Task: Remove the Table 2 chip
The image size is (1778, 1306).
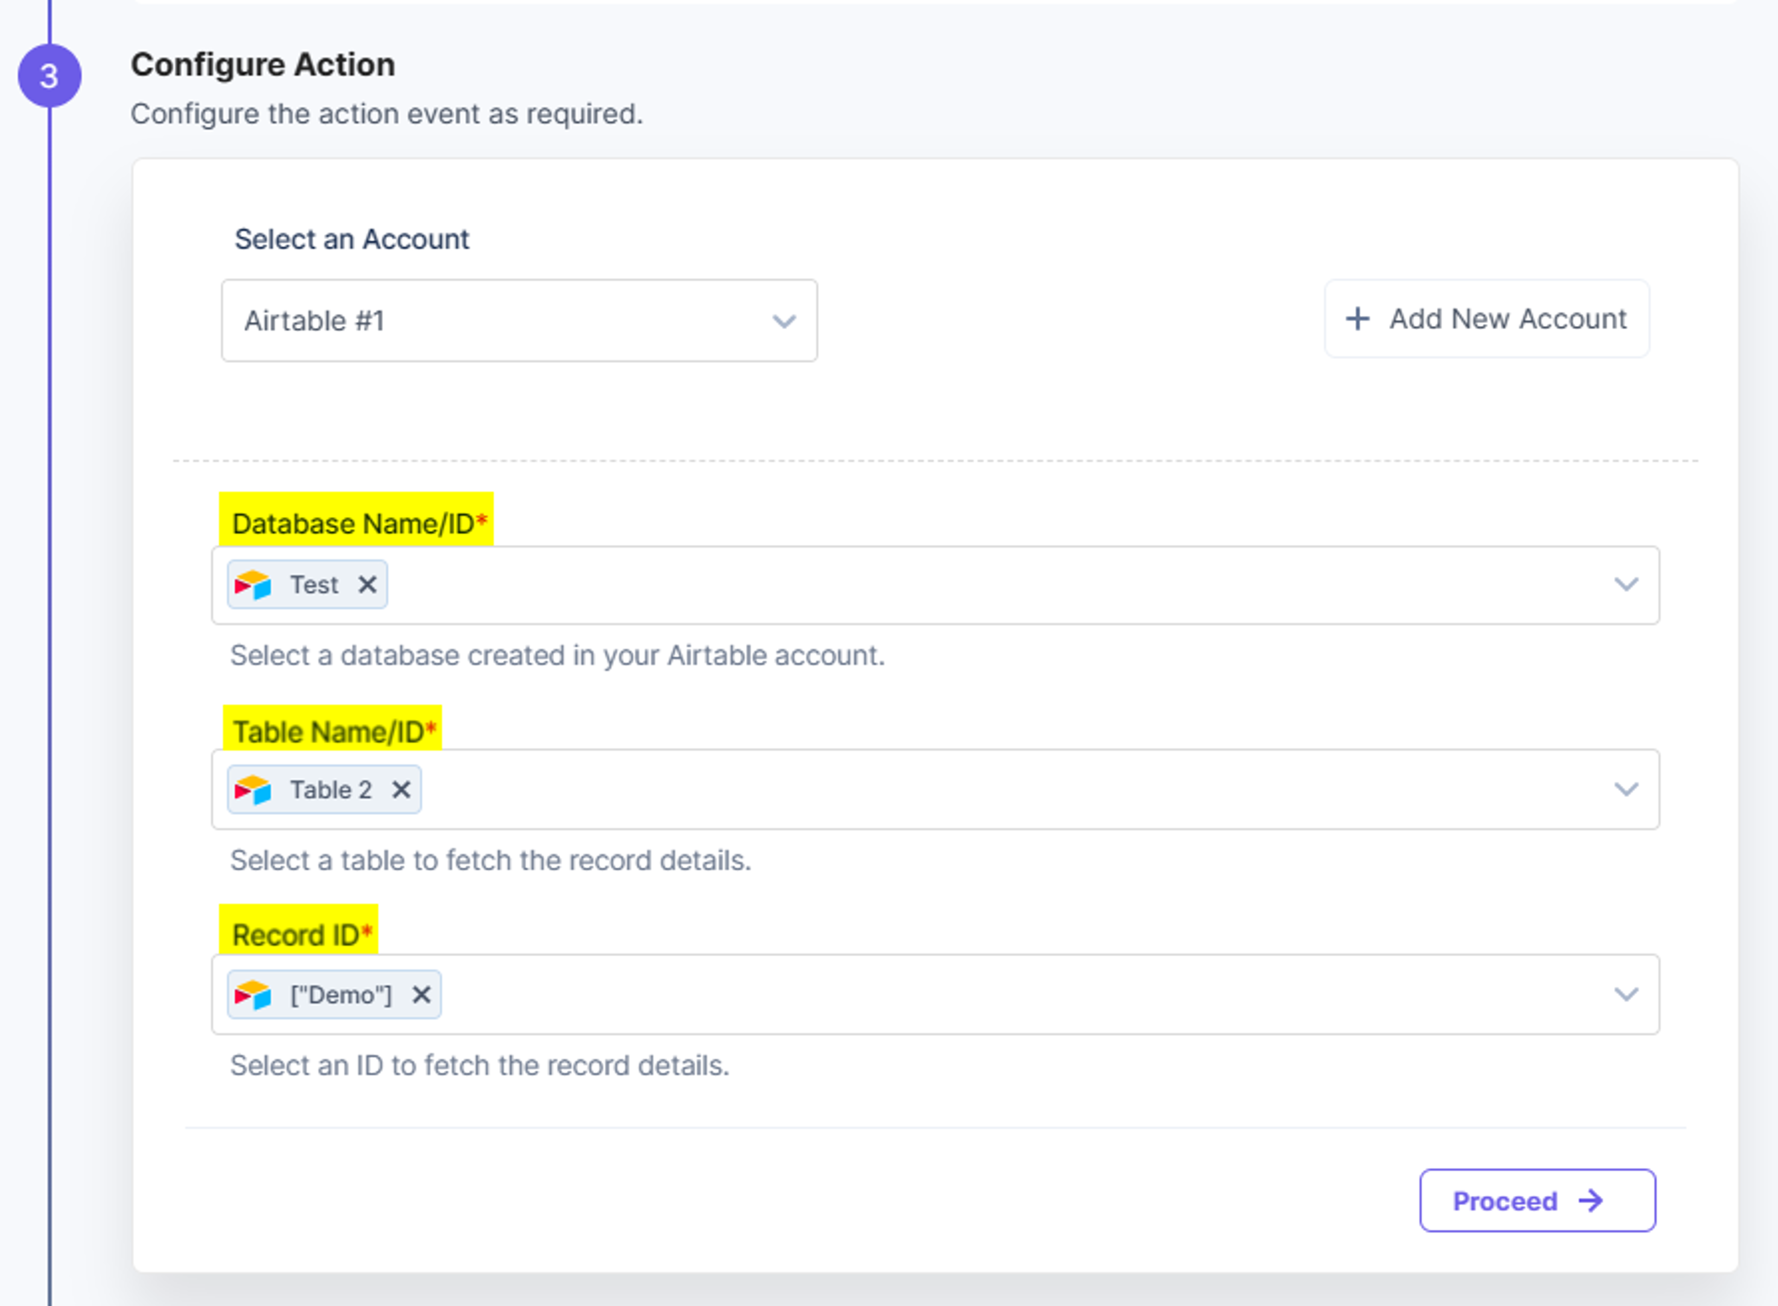Action: point(401,789)
